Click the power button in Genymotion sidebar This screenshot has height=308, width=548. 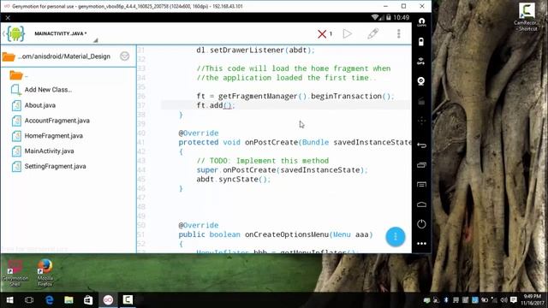pyautogui.click(x=421, y=224)
